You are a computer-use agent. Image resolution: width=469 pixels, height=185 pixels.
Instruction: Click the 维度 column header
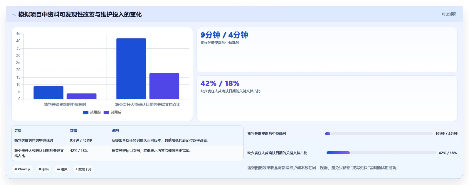click(18, 130)
